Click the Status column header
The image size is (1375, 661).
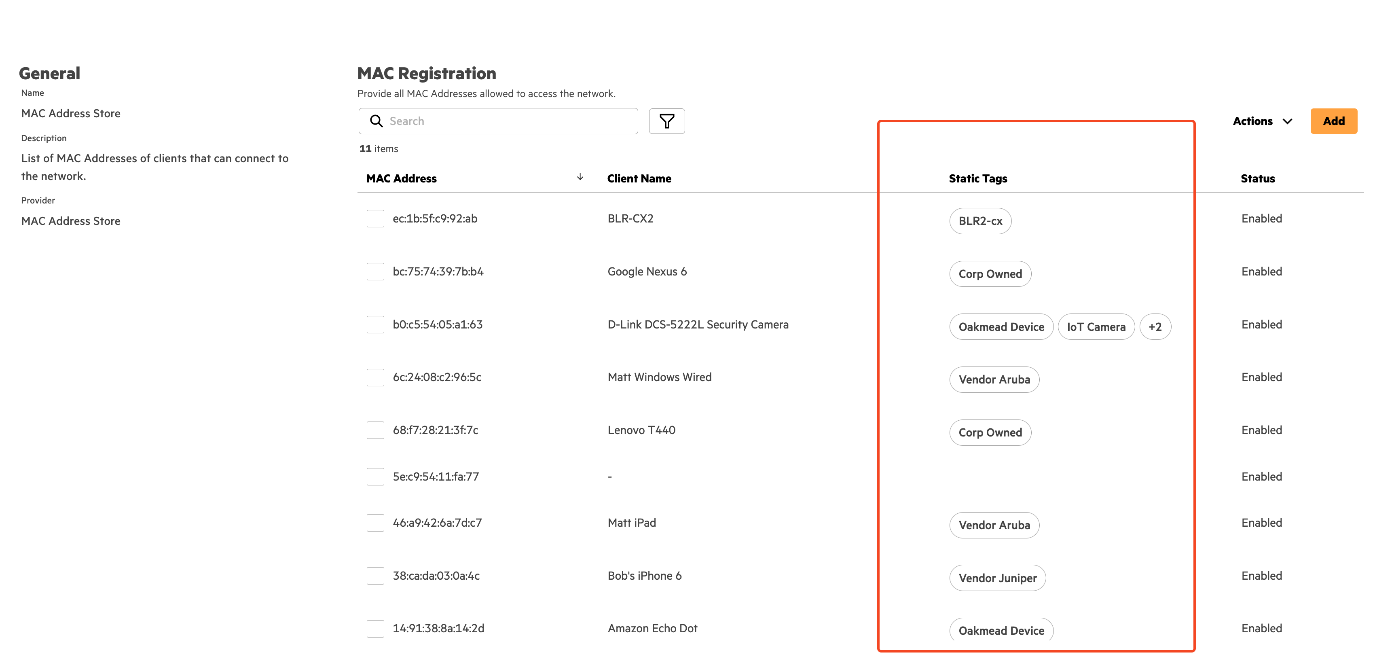1258,178
